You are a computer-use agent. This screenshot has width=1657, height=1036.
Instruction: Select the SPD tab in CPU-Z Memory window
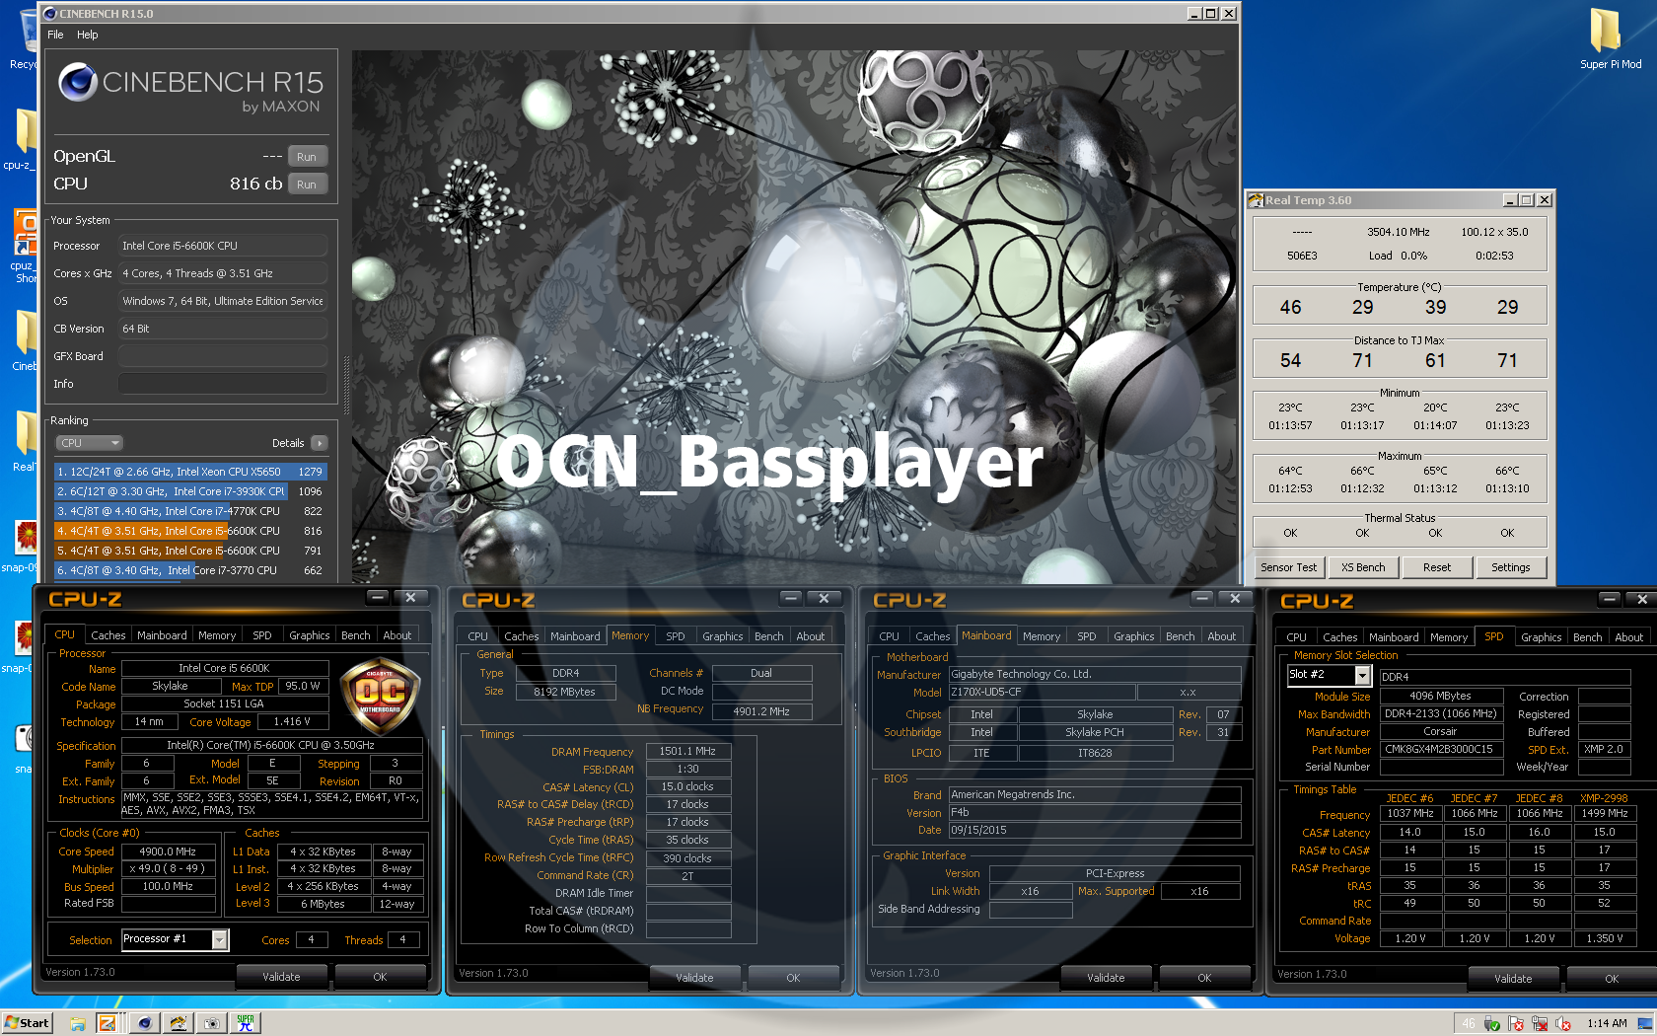676,636
